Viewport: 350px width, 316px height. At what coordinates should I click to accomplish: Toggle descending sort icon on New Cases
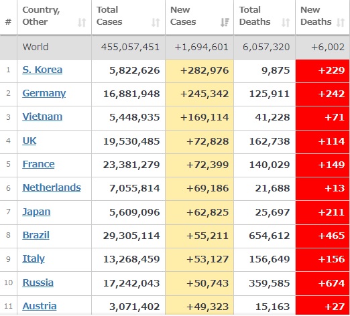point(225,22)
